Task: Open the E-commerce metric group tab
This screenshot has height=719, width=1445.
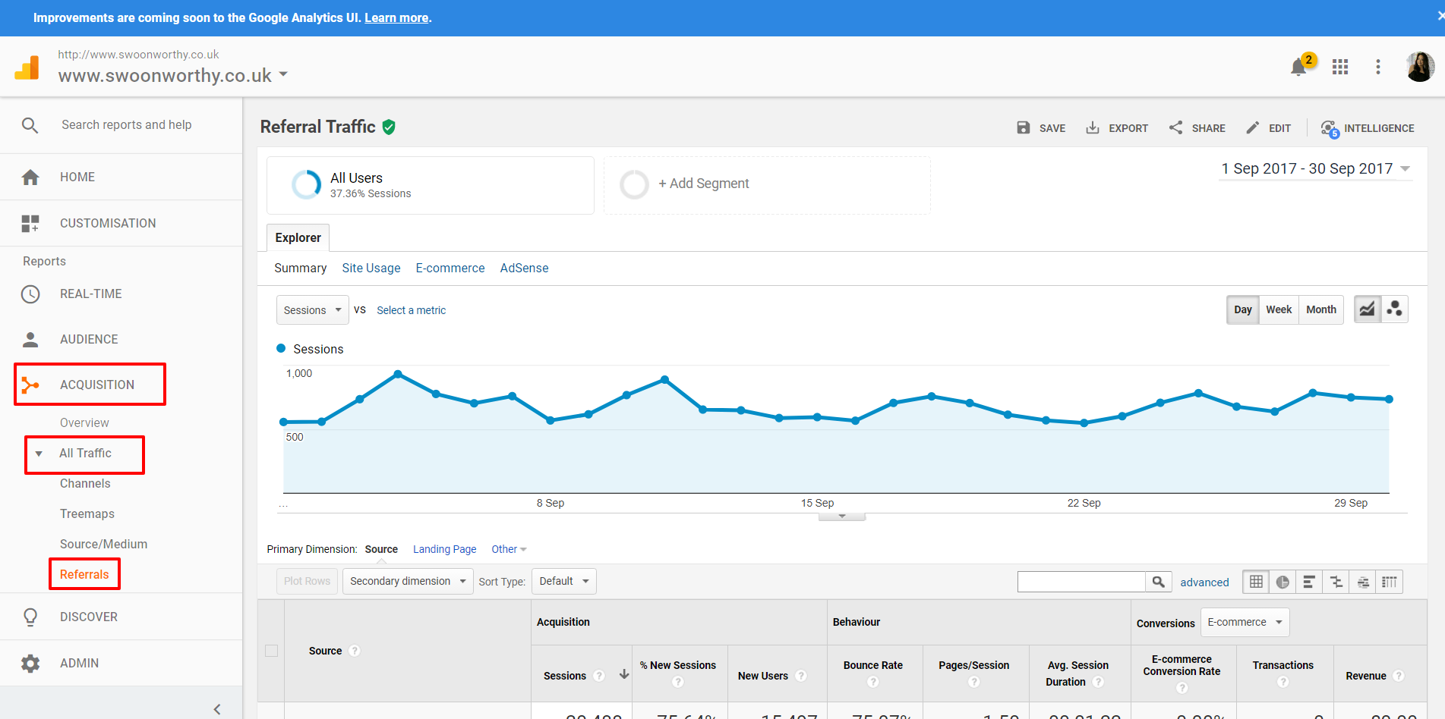Action: 450,268
